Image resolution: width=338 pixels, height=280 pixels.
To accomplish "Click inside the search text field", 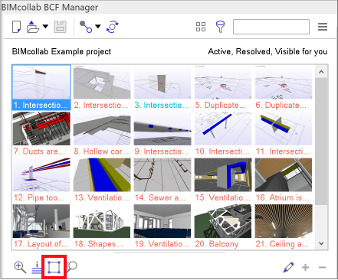I will 271,27.
